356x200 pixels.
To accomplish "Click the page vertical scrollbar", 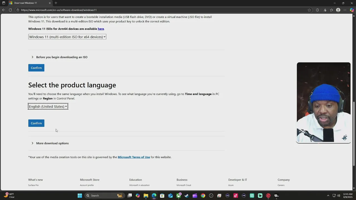I will coord(354,134).
